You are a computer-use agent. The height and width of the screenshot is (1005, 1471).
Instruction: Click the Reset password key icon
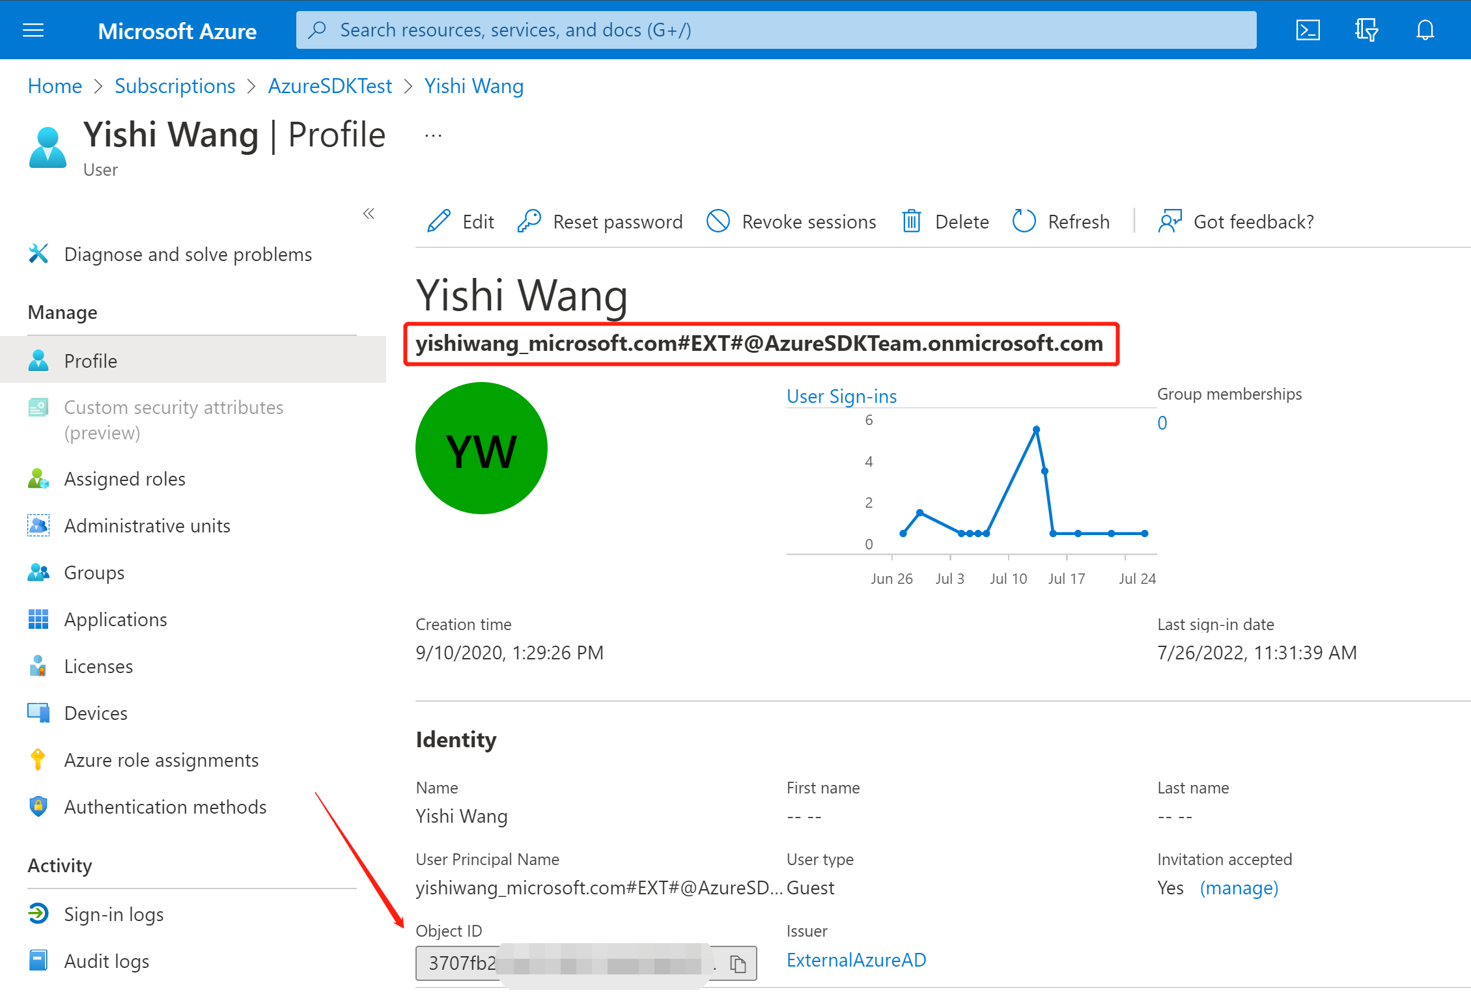pos(529,221)
